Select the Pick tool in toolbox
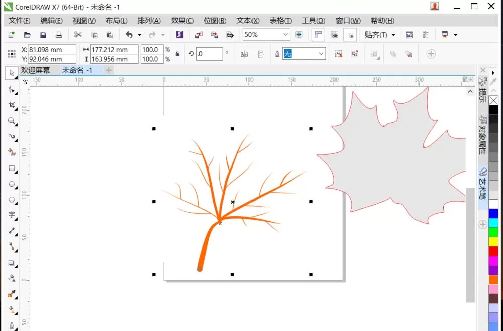 12,73
